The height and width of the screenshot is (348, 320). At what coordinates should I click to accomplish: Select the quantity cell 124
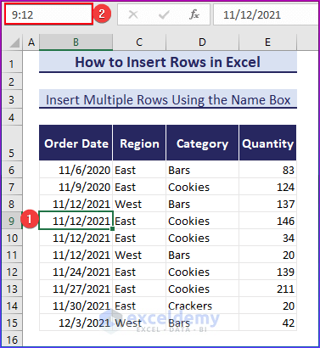(267, 187)
